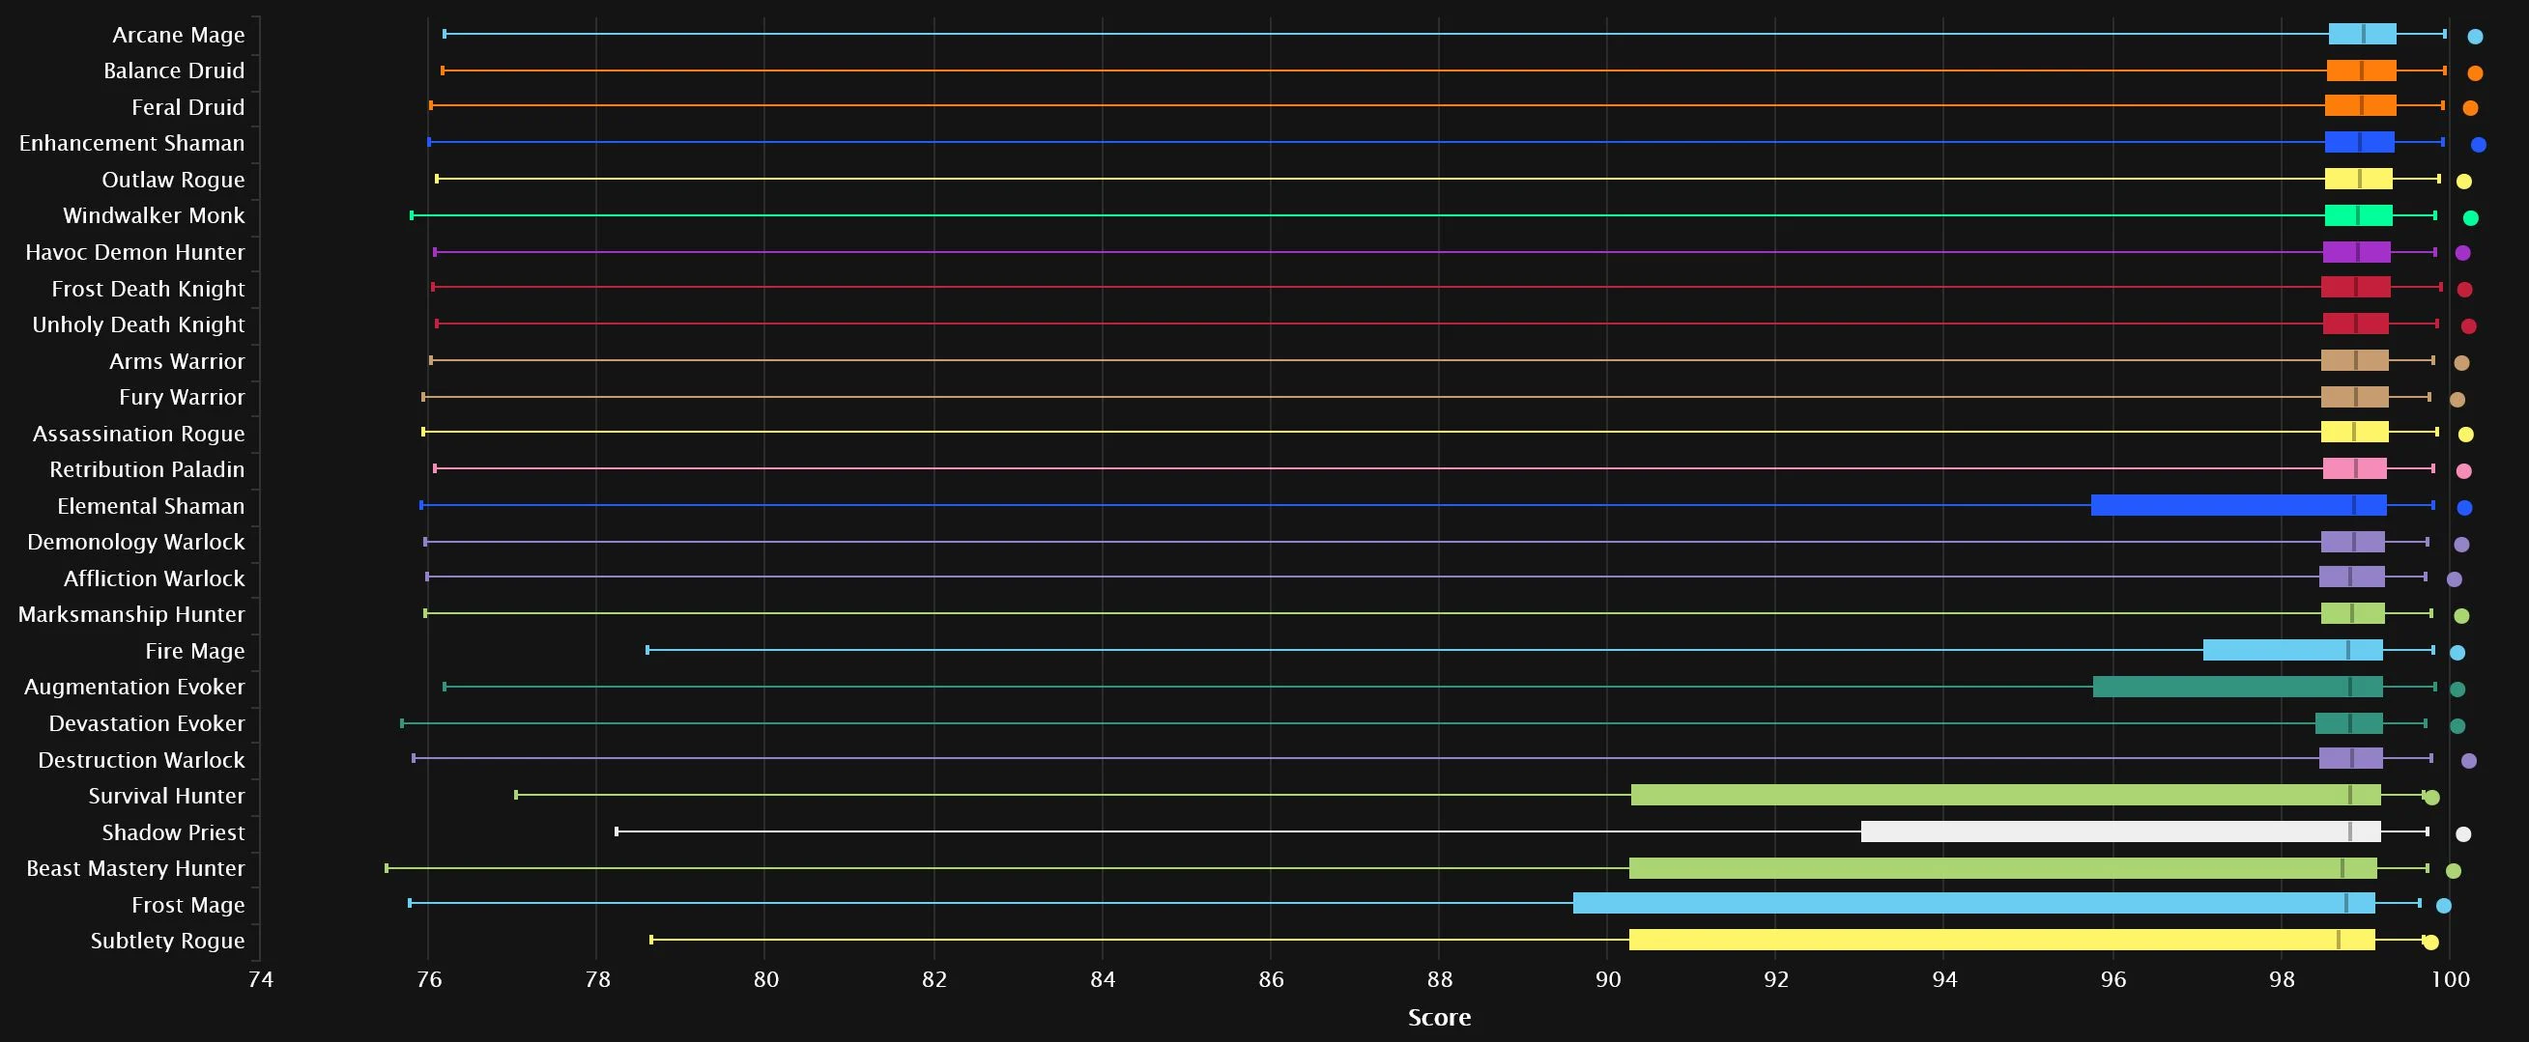
Task: Click the Elemental Shaman blue box
Action: tap(2238, 505)
